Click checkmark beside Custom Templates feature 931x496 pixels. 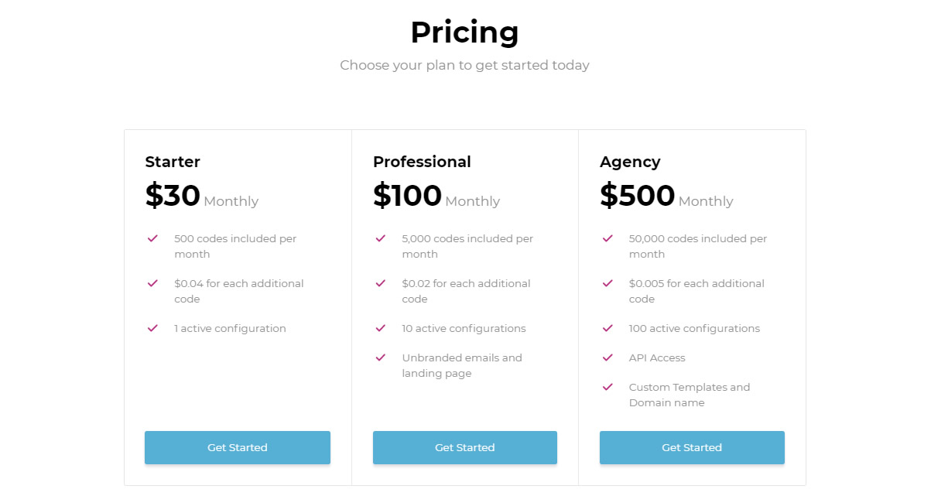(608, 387)
